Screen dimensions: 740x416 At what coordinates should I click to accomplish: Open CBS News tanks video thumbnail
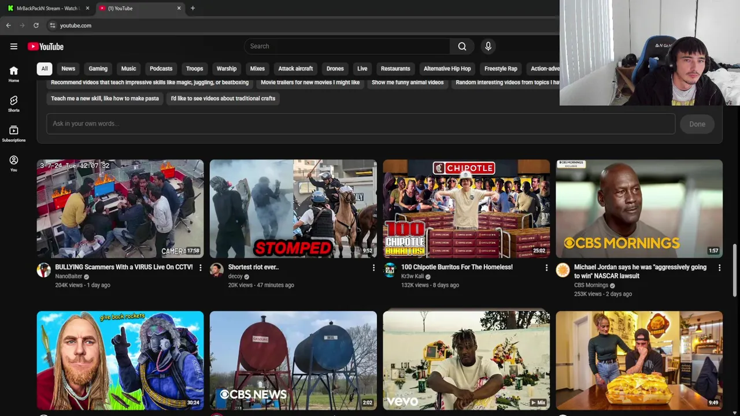(293, 361)
